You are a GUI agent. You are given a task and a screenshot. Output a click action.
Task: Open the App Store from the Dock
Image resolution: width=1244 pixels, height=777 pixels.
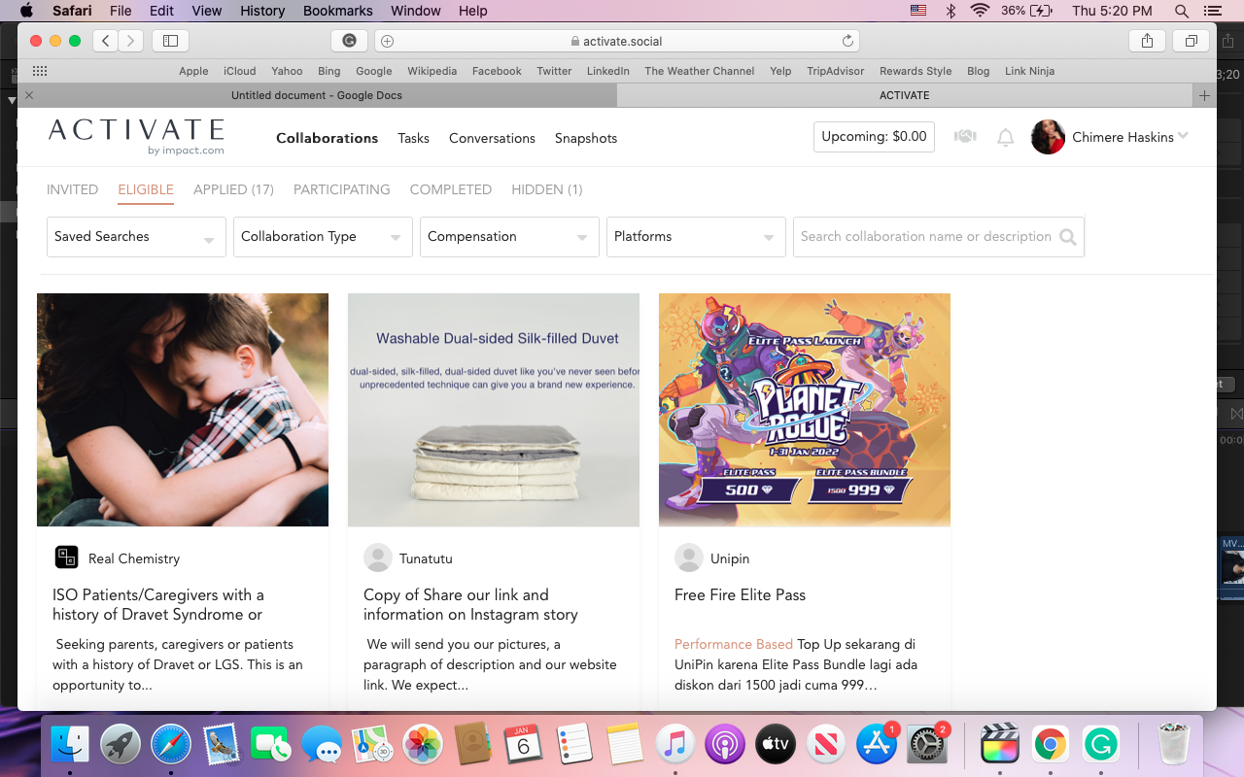click(x=877, y=745)
